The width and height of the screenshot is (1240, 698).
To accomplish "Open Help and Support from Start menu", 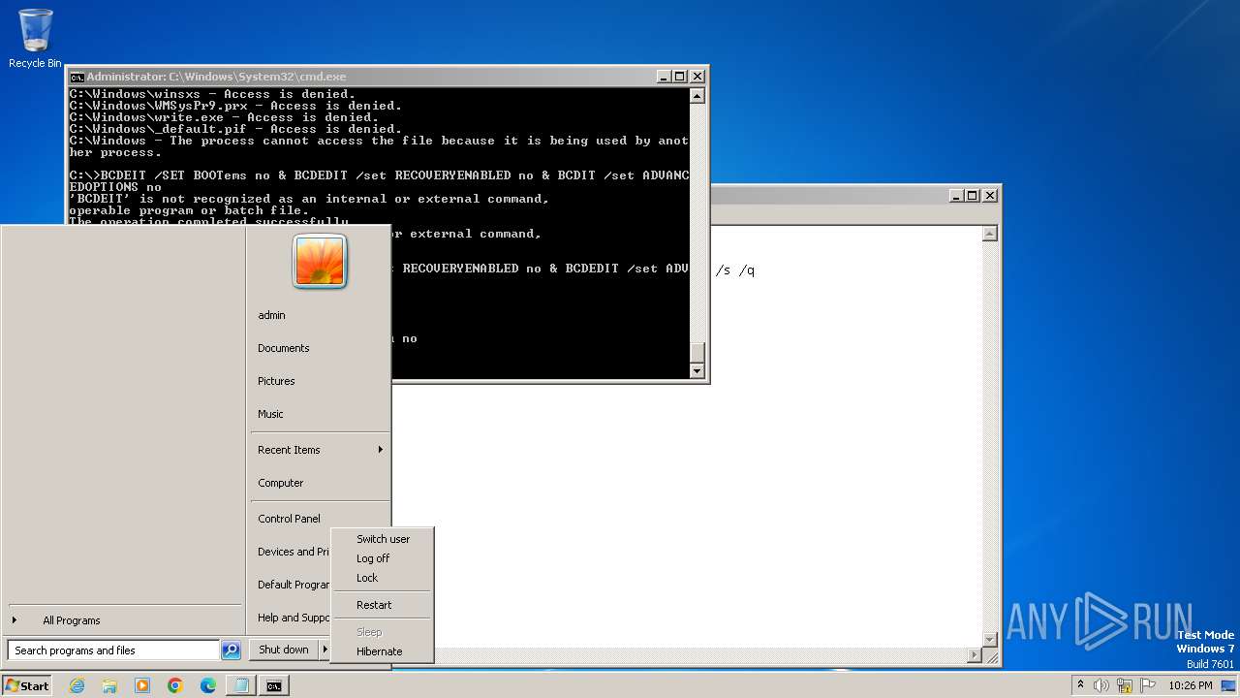I will pos(294,618).
